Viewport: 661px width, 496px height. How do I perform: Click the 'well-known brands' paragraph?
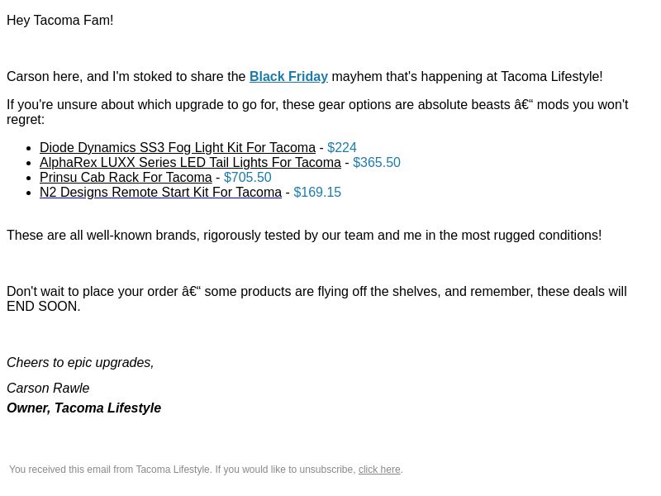(x=304, y=236)
